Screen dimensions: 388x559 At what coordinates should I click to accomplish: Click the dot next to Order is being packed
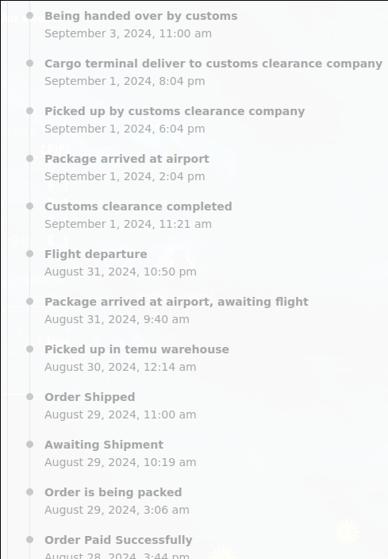[30, 492]
